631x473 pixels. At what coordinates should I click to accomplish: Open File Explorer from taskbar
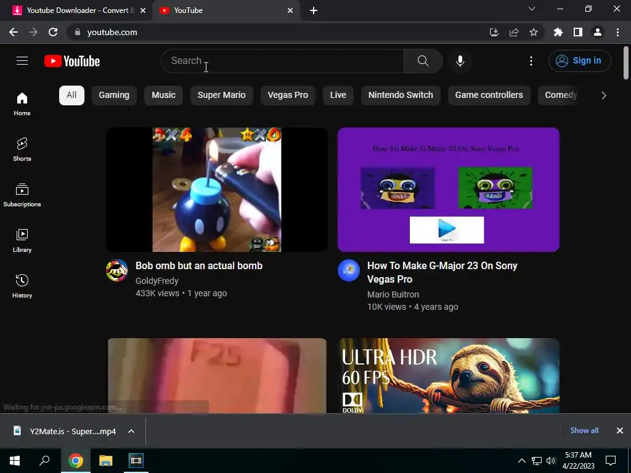click(x=106, y=461)
